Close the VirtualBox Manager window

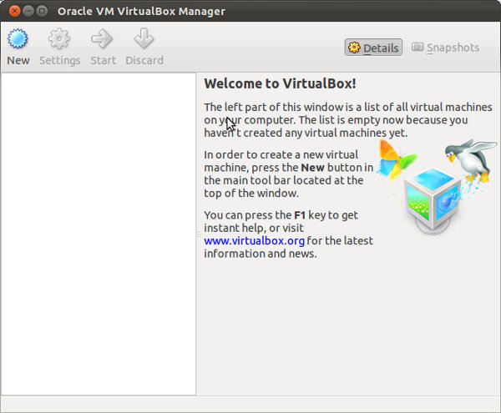[x=14, y=11]
